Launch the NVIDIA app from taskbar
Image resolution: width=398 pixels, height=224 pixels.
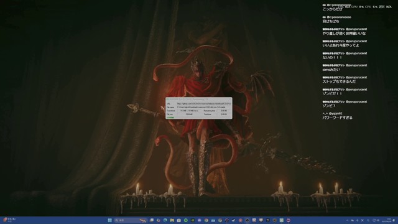(x=192, y=220)
